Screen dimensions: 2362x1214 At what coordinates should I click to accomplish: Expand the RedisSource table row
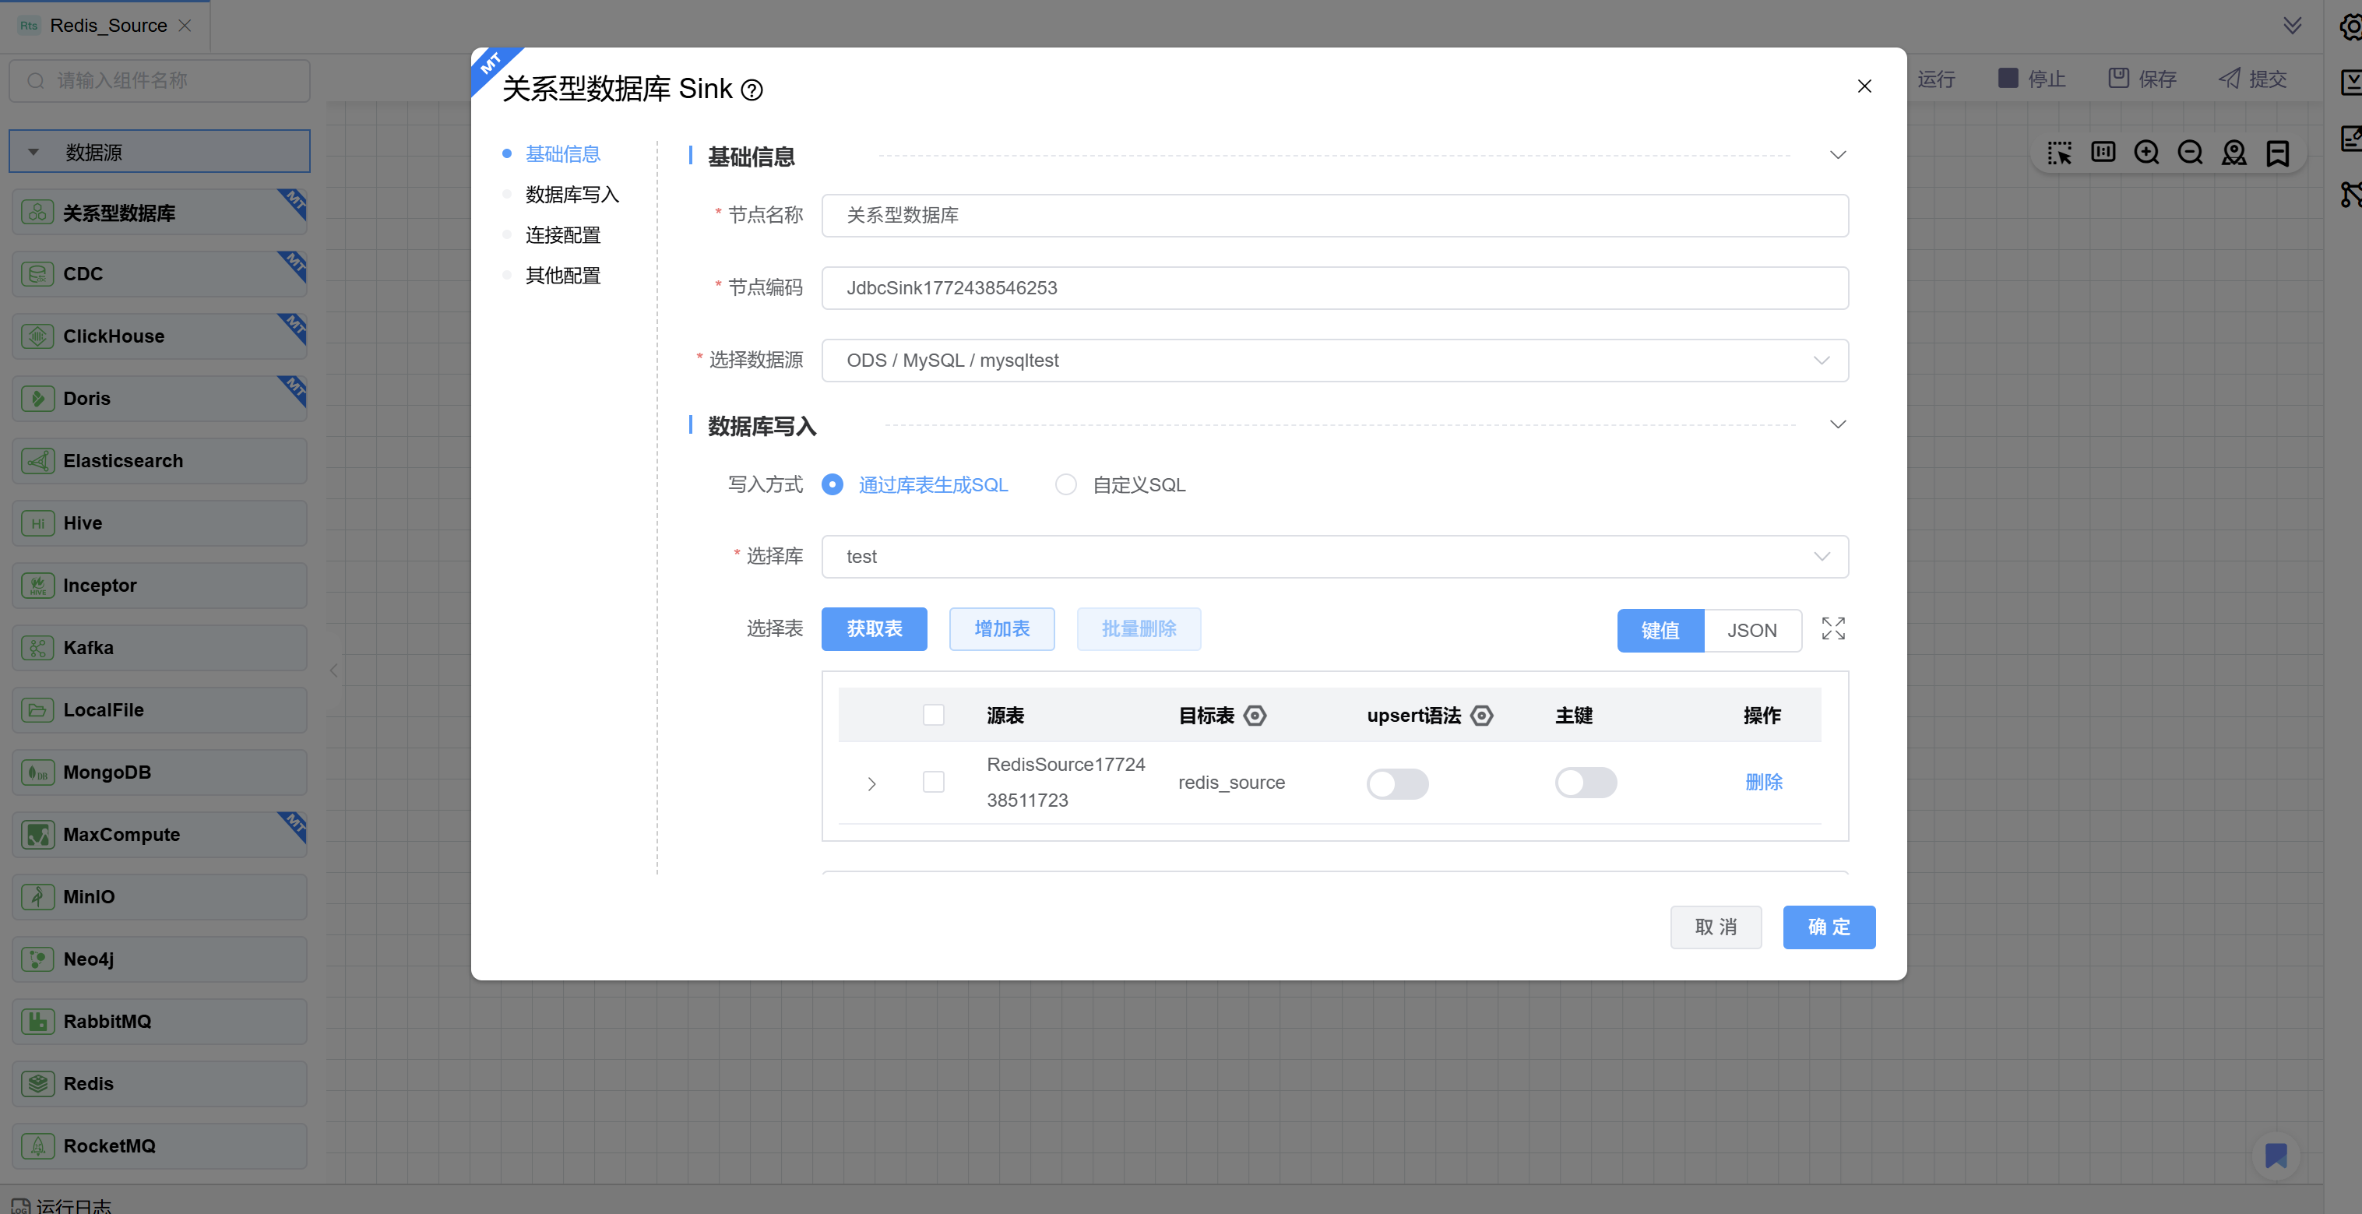tap(872, 784)
